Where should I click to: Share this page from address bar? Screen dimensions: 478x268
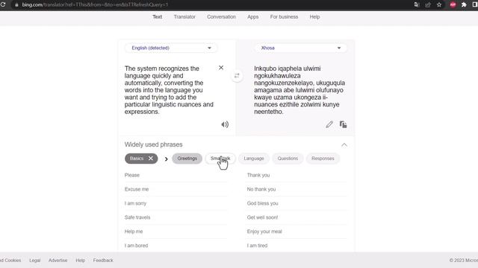[x=428, y=4]
